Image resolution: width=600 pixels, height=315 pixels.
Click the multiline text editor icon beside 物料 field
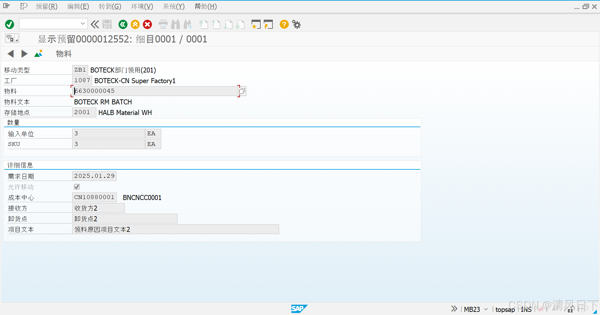click(x=242, y=91)
